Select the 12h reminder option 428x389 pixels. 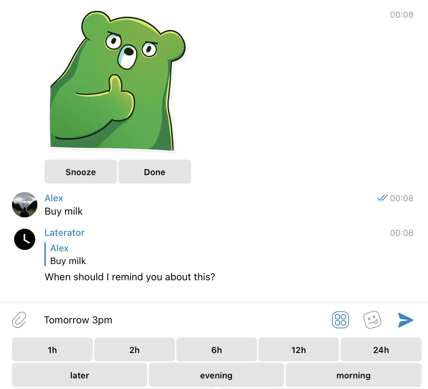pos(299,350)
